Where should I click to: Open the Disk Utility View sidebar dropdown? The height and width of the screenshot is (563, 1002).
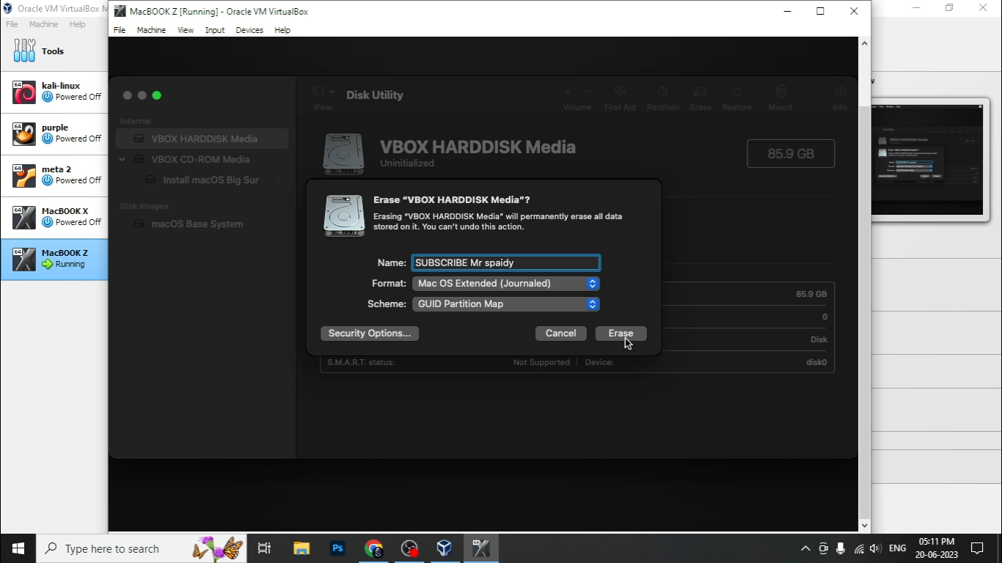tap(323, 92)
